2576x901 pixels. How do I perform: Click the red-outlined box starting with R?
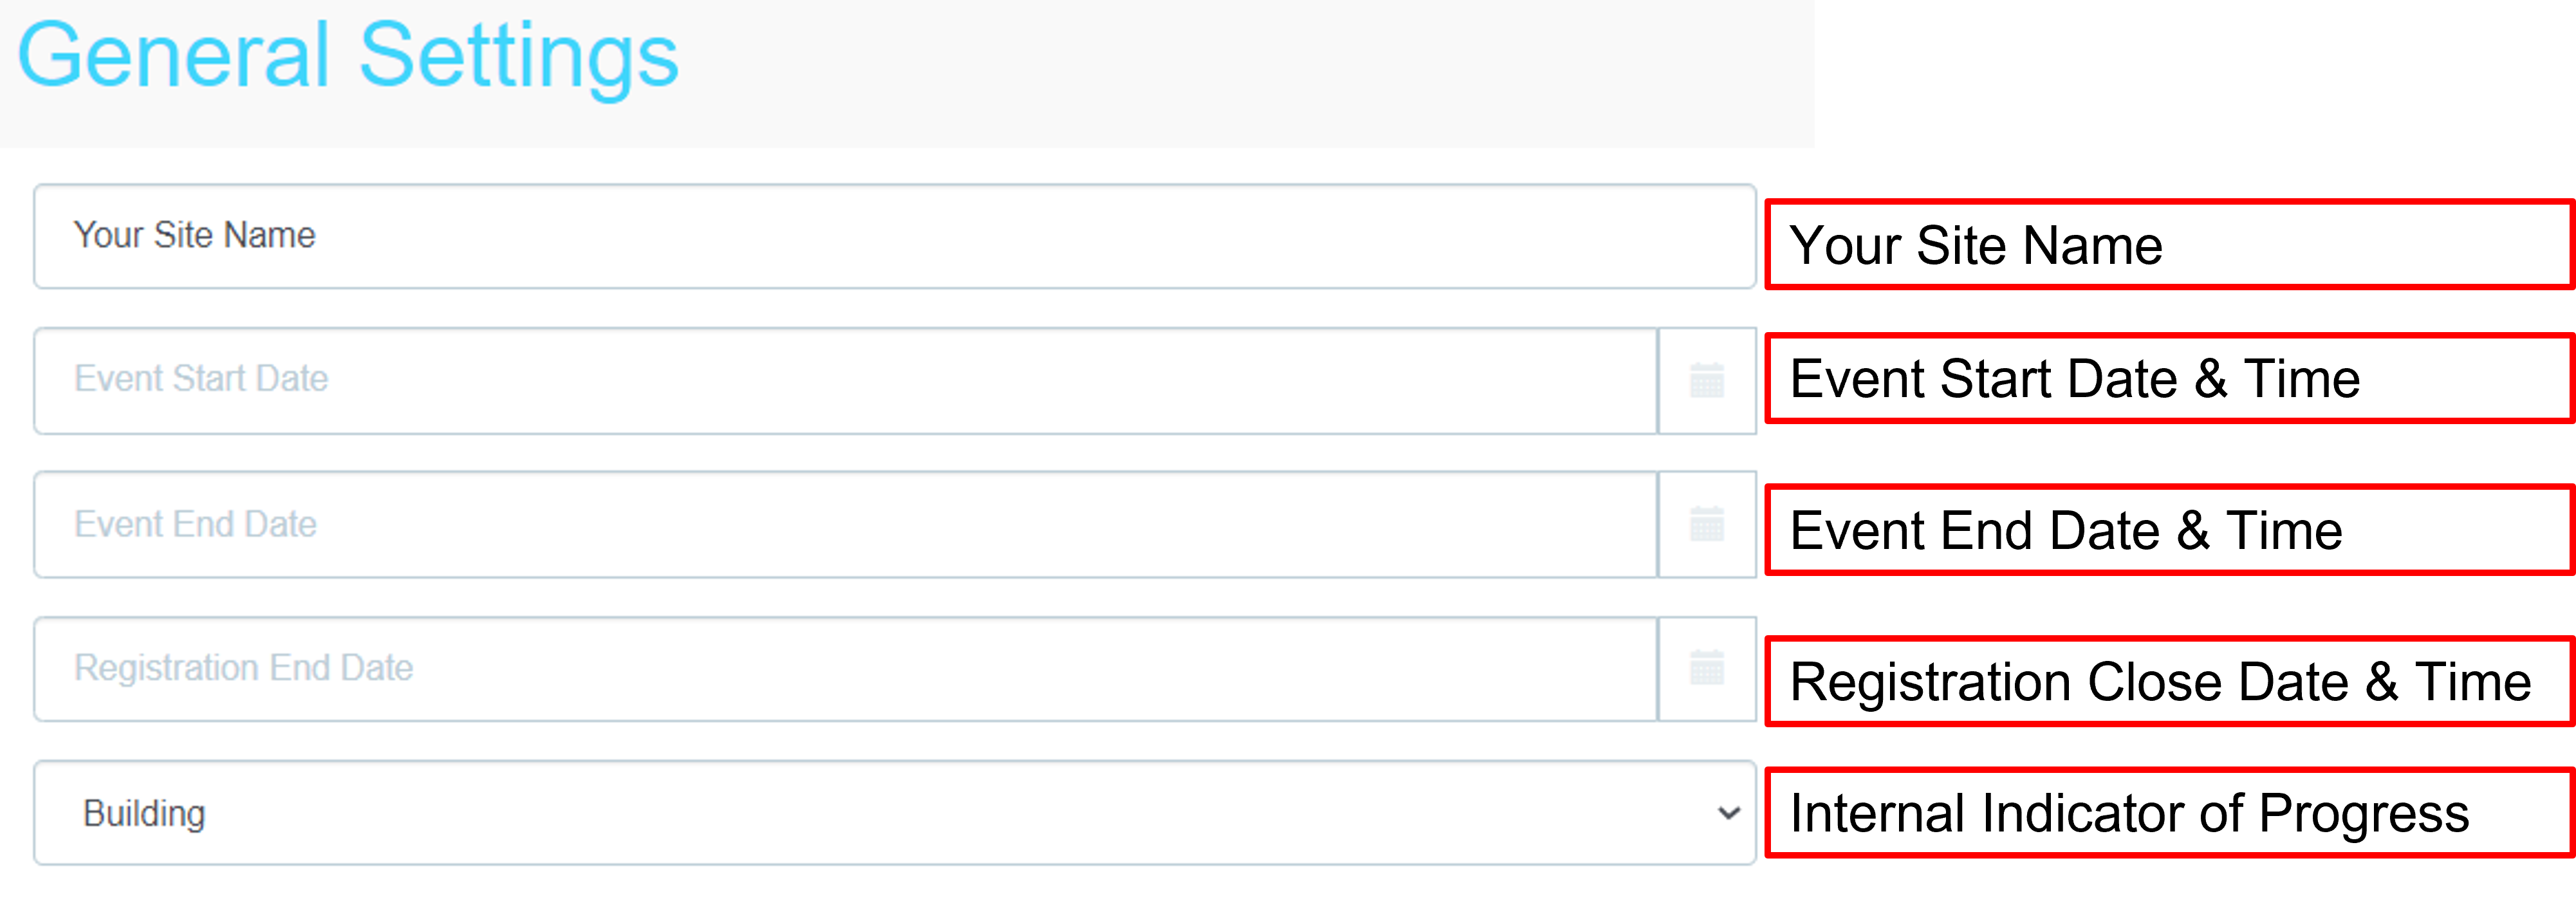coord(2170,680)
